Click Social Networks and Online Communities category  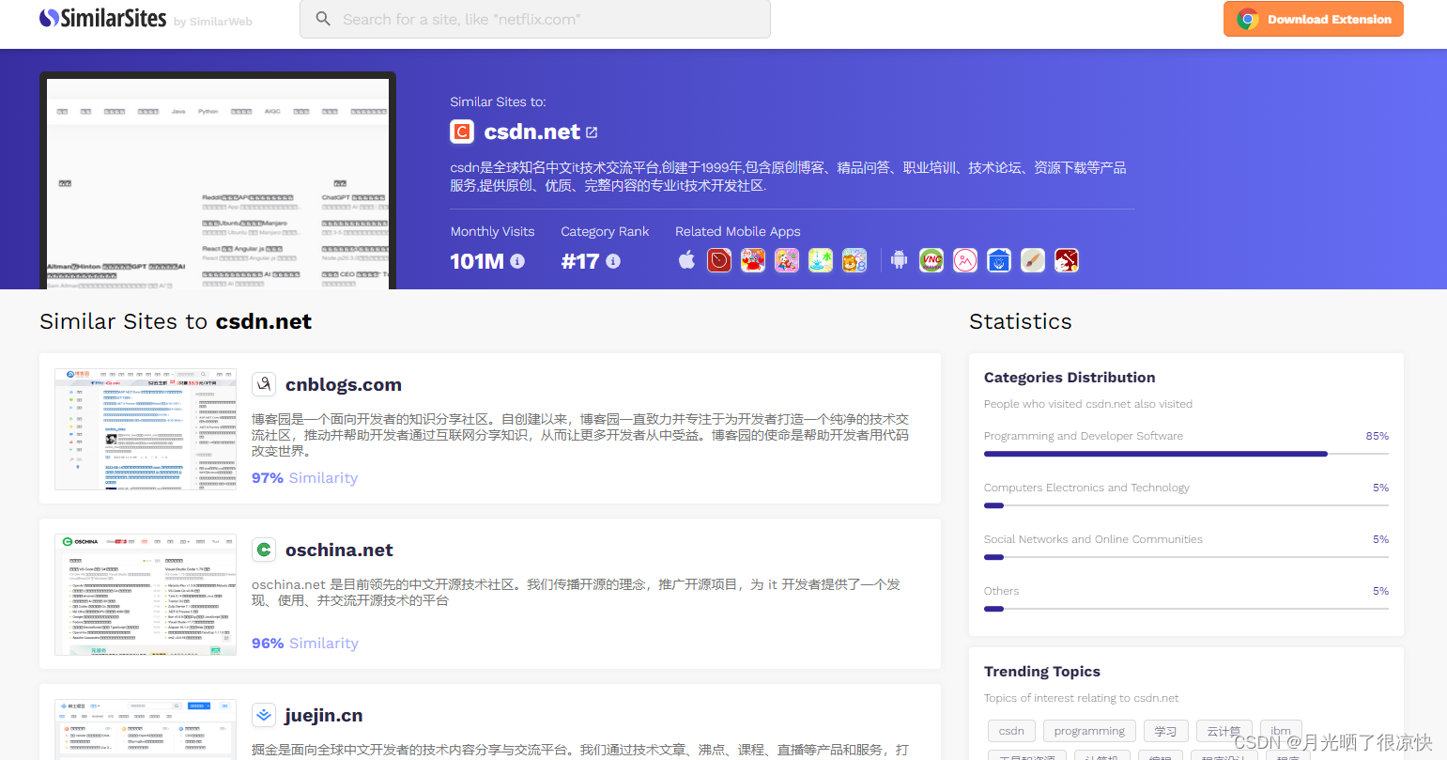point(1093,539)
